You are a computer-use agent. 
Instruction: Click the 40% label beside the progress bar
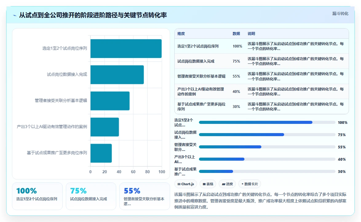pos(342,159)
